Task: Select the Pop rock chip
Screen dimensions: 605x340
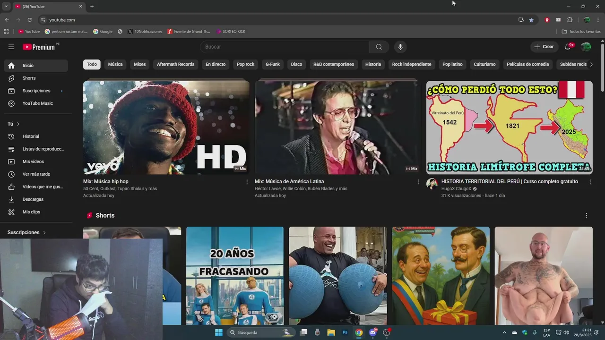Action: point(246,64)
